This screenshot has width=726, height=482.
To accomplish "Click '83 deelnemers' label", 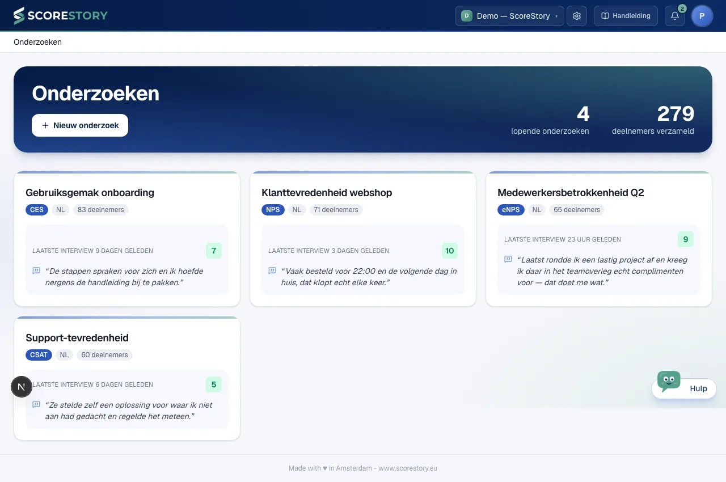I will (x=101, y=210).
